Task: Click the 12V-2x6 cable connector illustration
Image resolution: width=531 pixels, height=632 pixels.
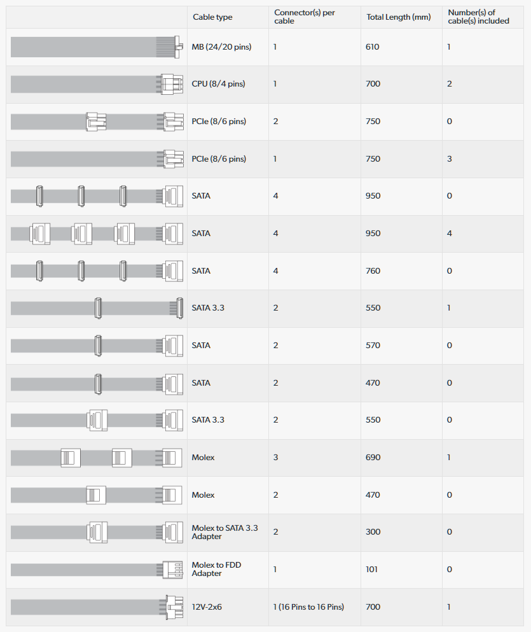Action: point(97,607)
